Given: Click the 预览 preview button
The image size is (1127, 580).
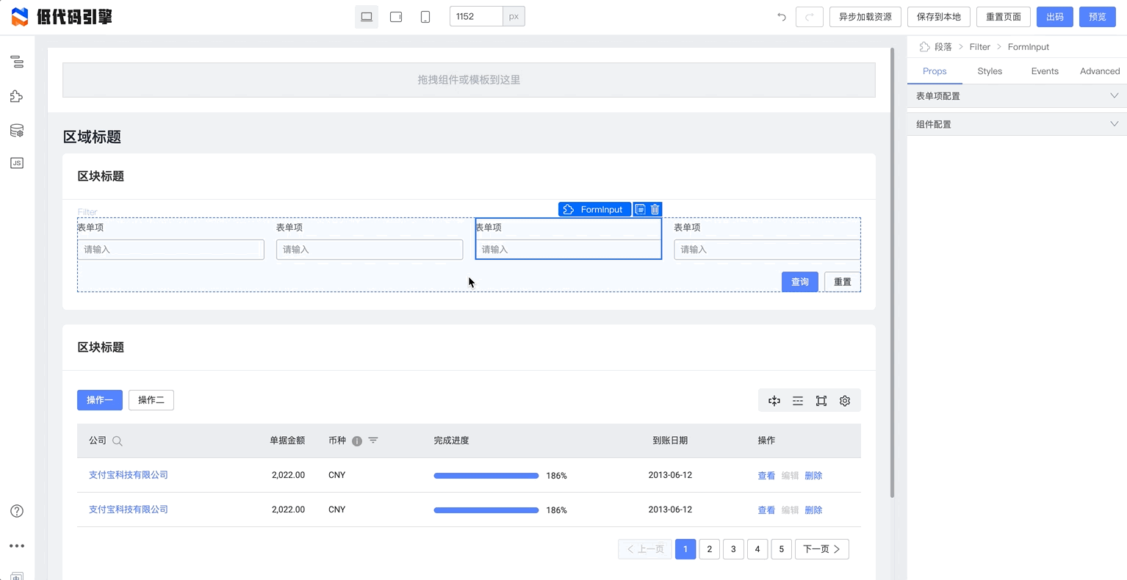Looking at the screenshot, I should 1097,17.
